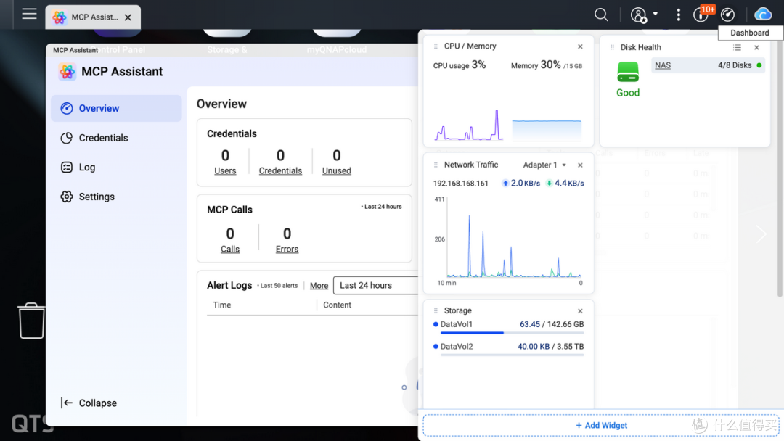This screenshot has height=441, width=784.
Task: Open the Adapter 1 dropdown
Action: [x=544, y=165]
